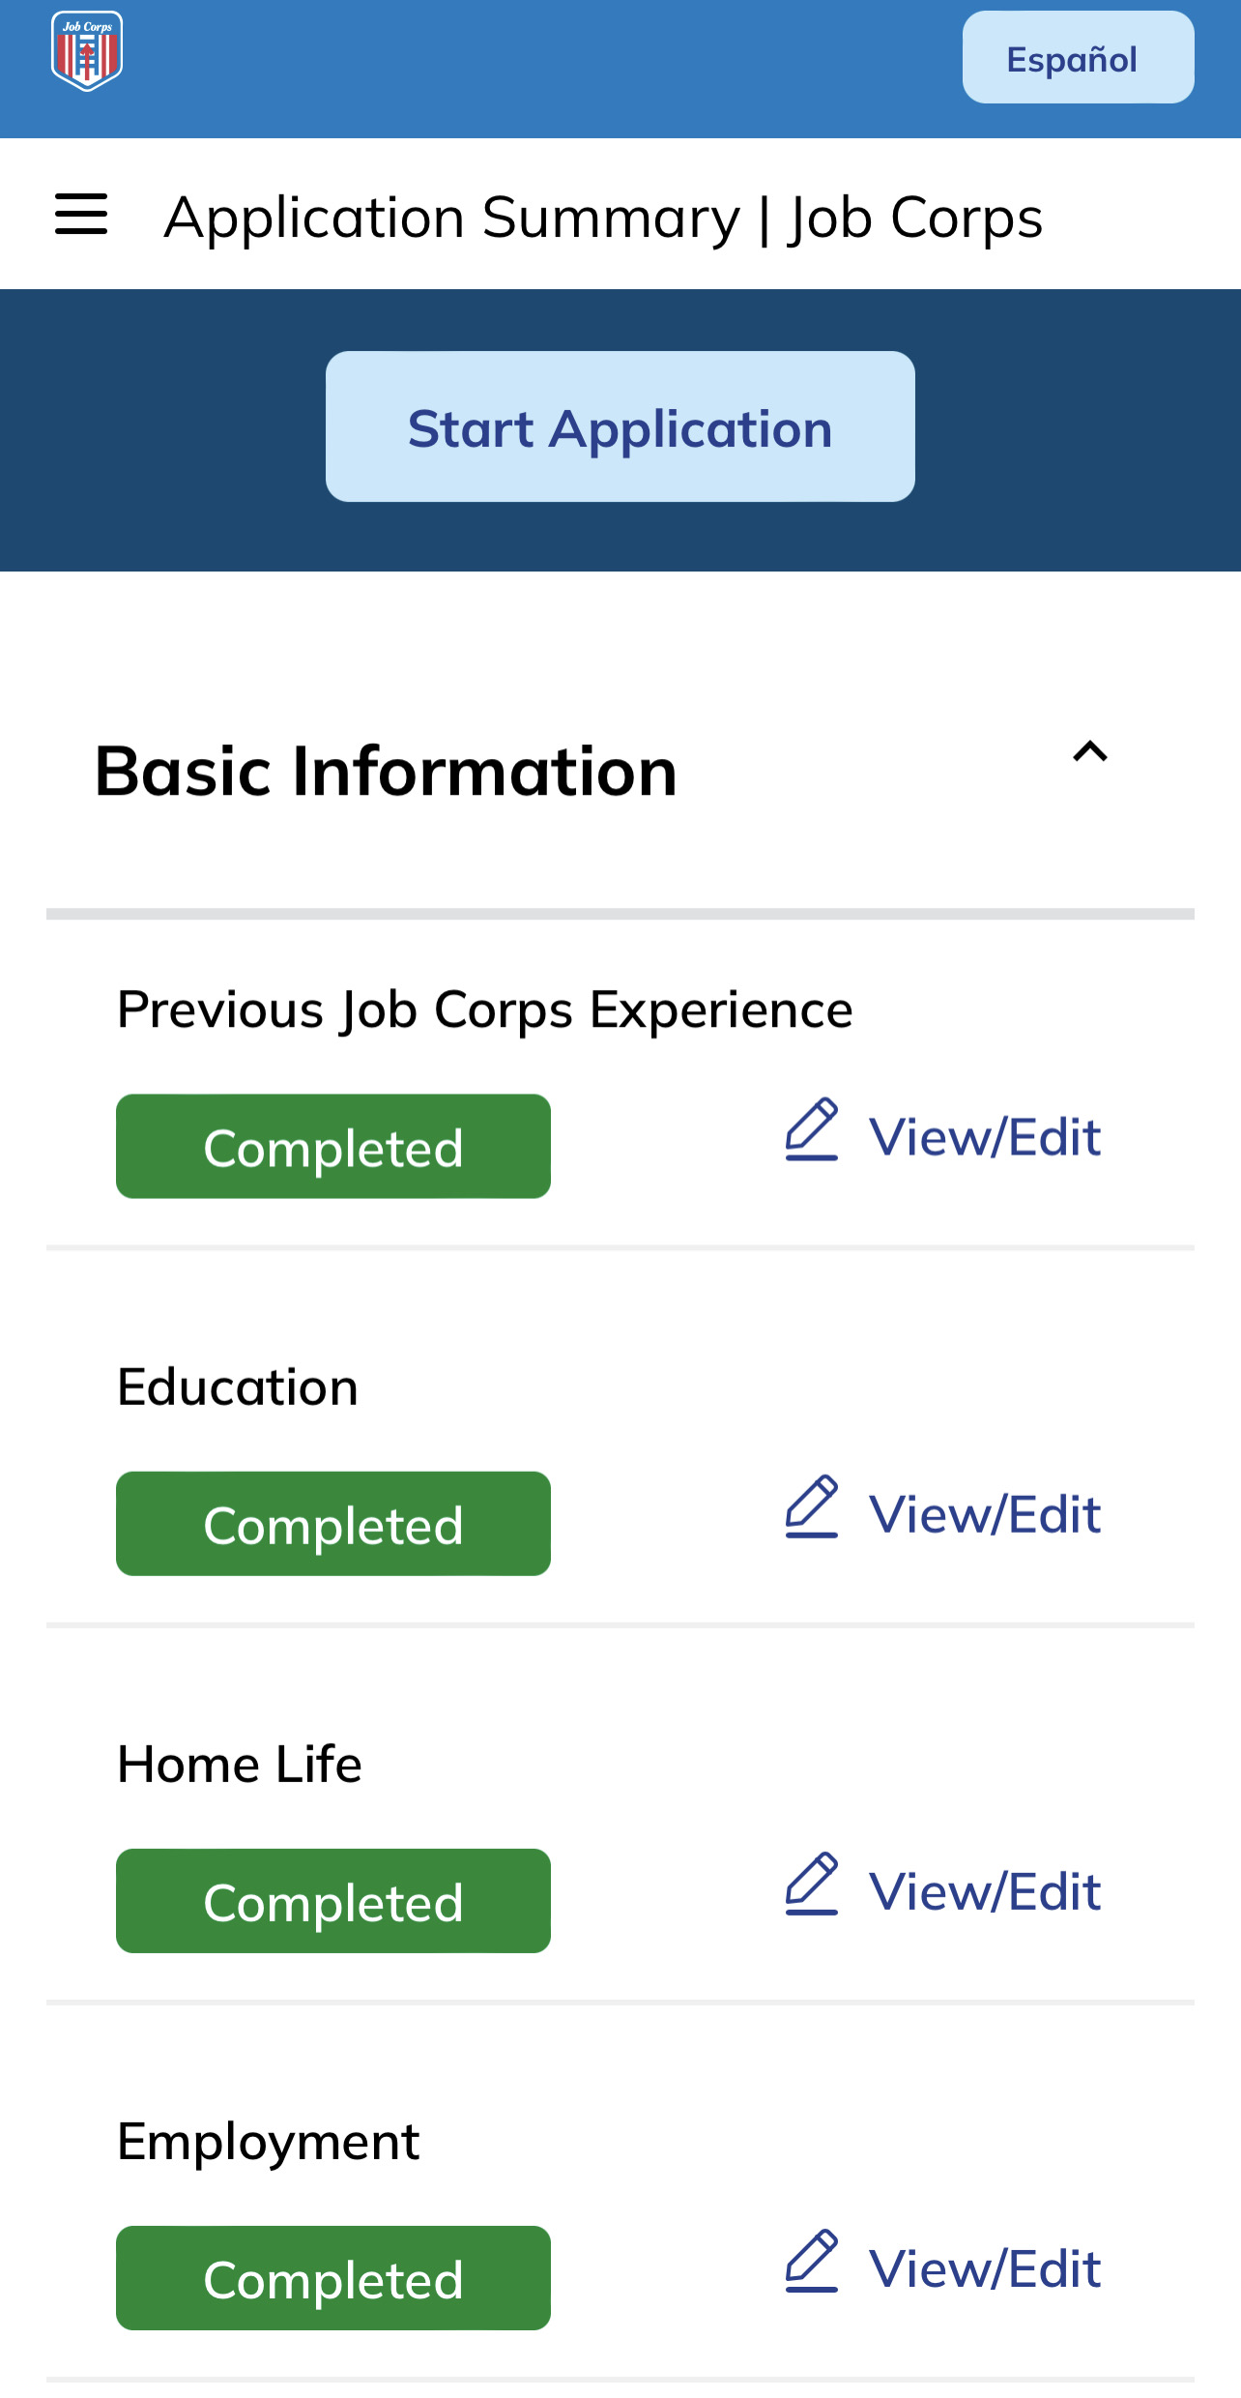Click the Completed badge under Education
1241x2398 pixels.
pos(333,1524)
